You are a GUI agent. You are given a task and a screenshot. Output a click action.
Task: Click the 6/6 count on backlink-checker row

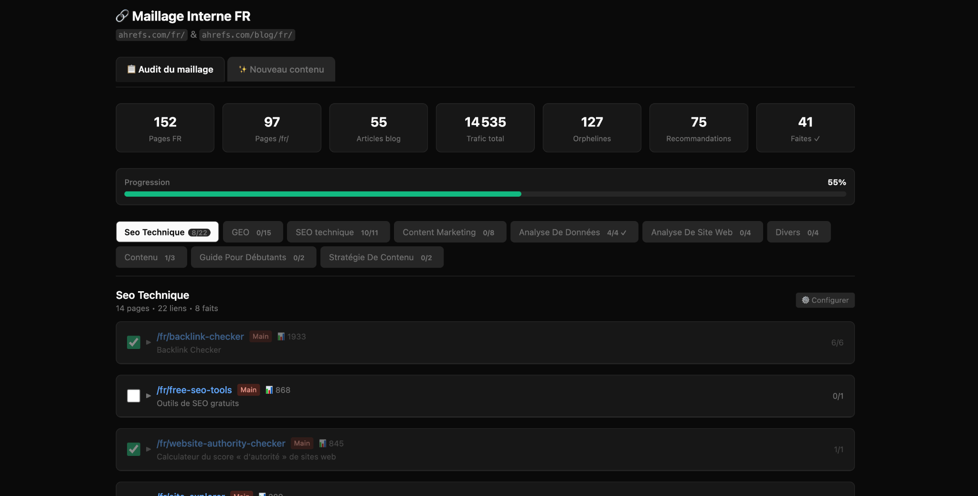[837, 343]
